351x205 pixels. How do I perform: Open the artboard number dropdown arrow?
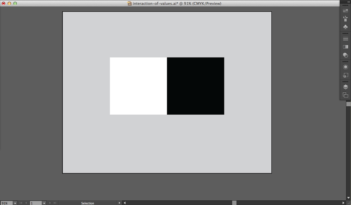(44, 203)
